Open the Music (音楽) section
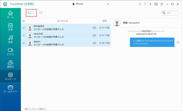This screenshot has width=182, height=111. tap(10, 39)
